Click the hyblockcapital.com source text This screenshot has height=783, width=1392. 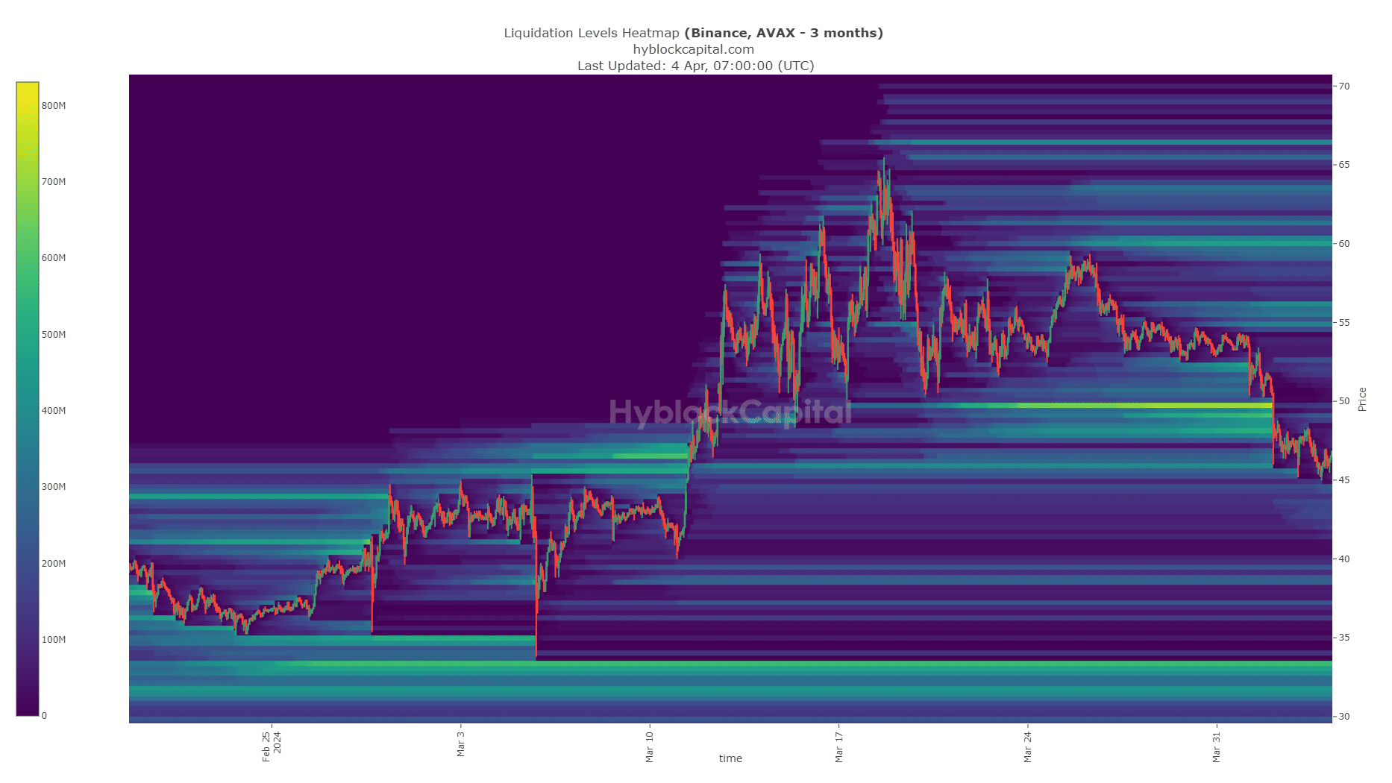coord(693,49)
